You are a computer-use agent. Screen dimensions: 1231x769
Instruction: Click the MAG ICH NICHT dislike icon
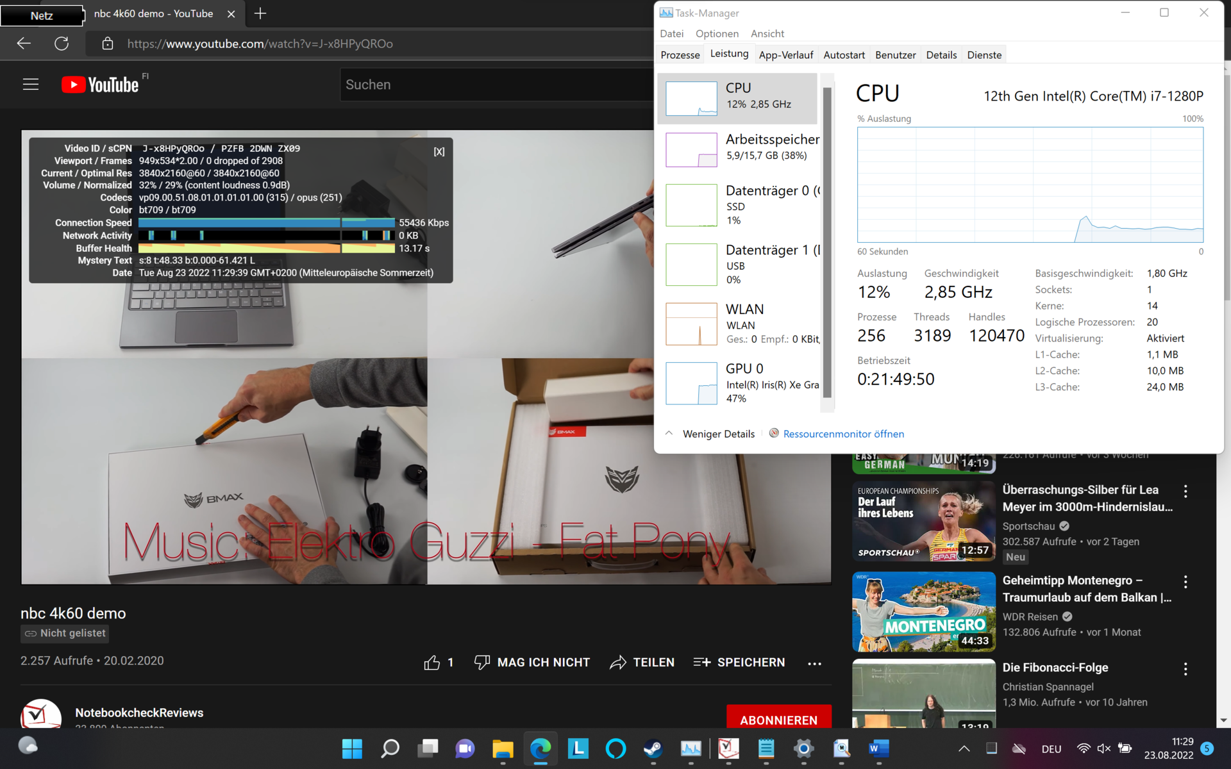482,663
